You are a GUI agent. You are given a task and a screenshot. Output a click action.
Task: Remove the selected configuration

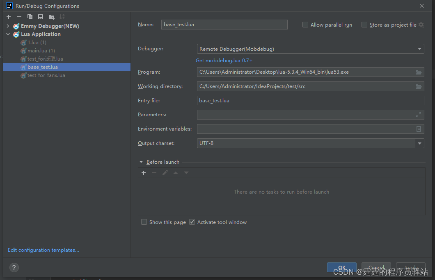coord(19,17)
